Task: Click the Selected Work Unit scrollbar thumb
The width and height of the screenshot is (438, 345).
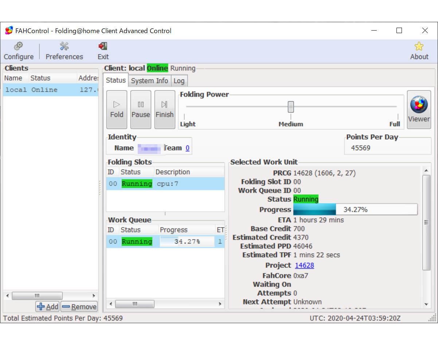Action: [x=426, y=222]
